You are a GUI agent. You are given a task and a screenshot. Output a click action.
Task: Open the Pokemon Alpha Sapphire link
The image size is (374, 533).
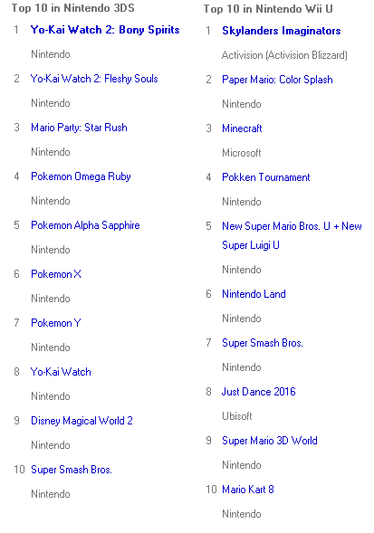click(x=85, y=225)
